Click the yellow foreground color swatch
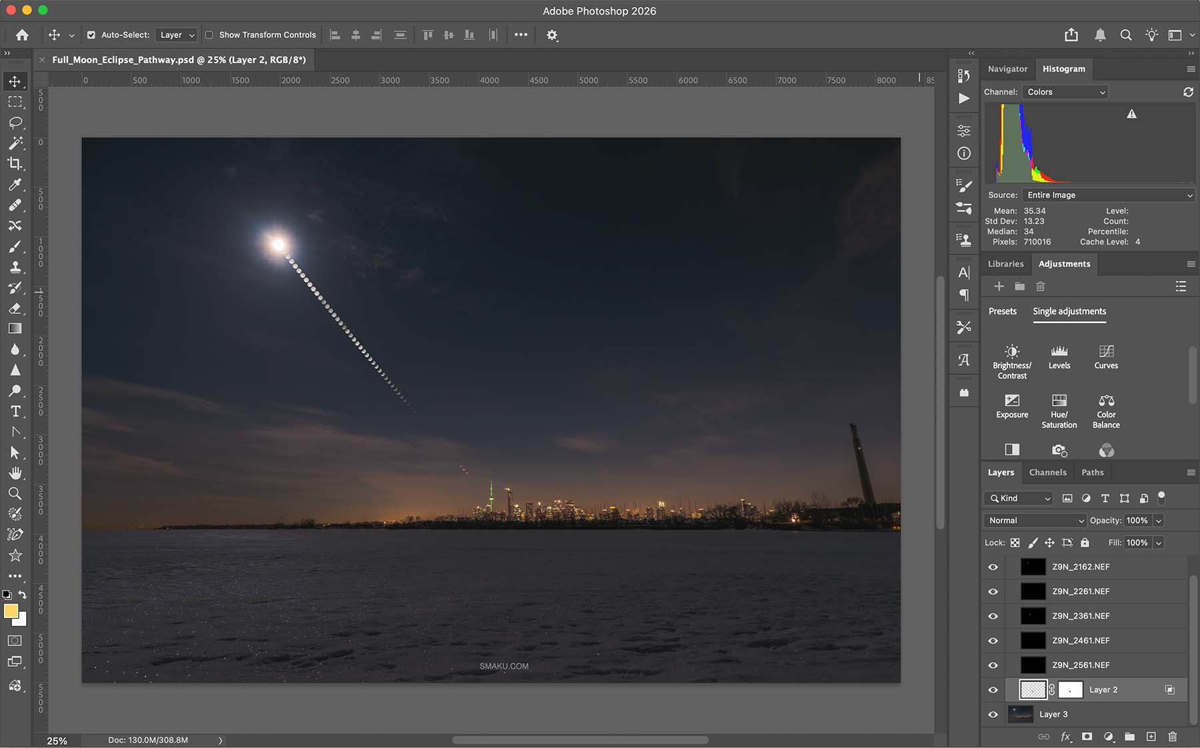The height and width of the screenshot is (748, 1200). point(11,611)
